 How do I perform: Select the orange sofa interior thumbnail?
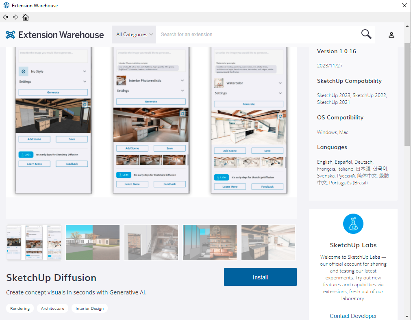click(x=210, y=242)
